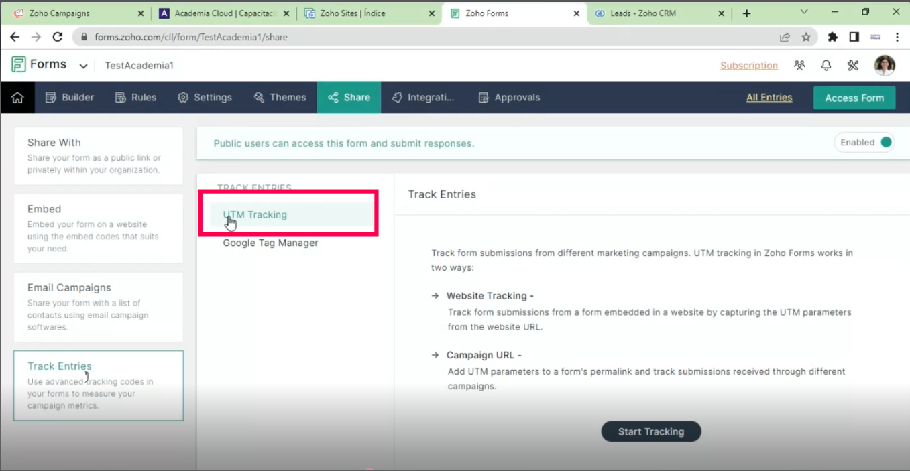Select the Track Entries card
The image size is (910, 471).
pos(98,386)
